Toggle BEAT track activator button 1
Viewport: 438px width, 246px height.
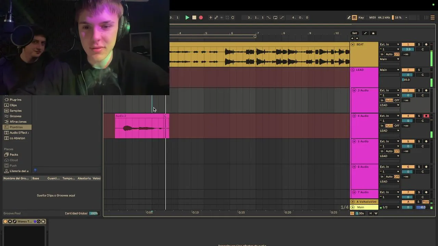click(408, 44)
